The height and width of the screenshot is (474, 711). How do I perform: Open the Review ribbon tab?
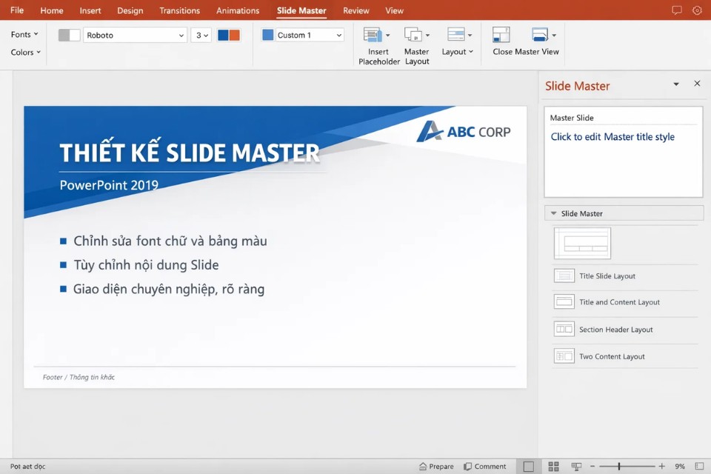(355, 10)
